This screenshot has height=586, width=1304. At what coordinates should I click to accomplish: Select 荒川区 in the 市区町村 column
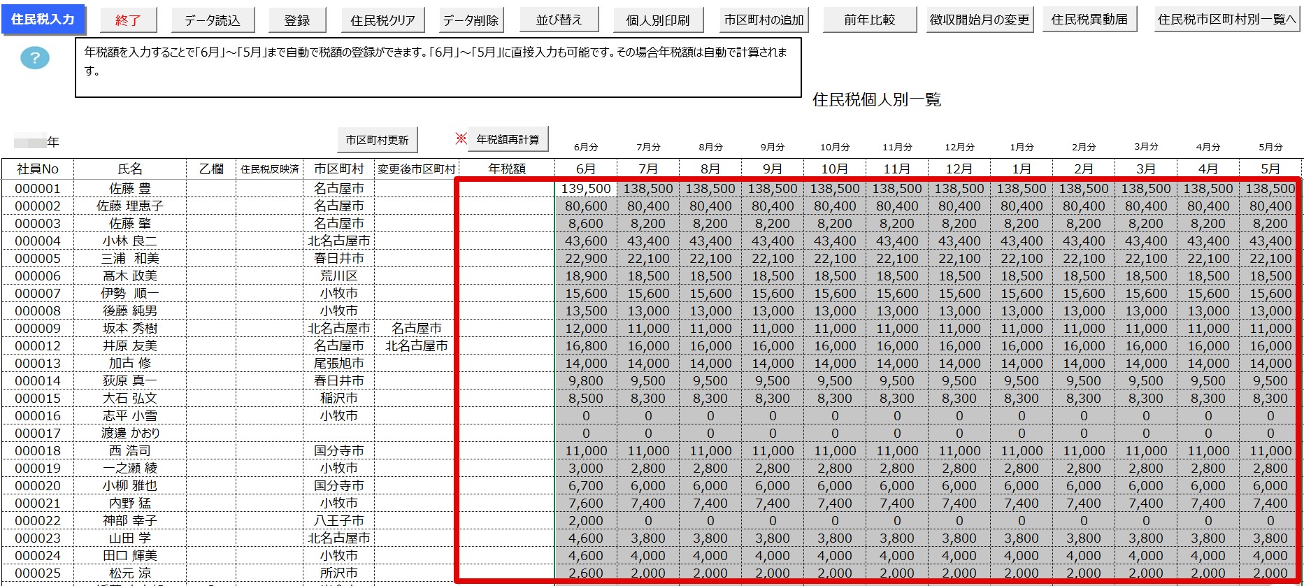(x=339, y=276)
